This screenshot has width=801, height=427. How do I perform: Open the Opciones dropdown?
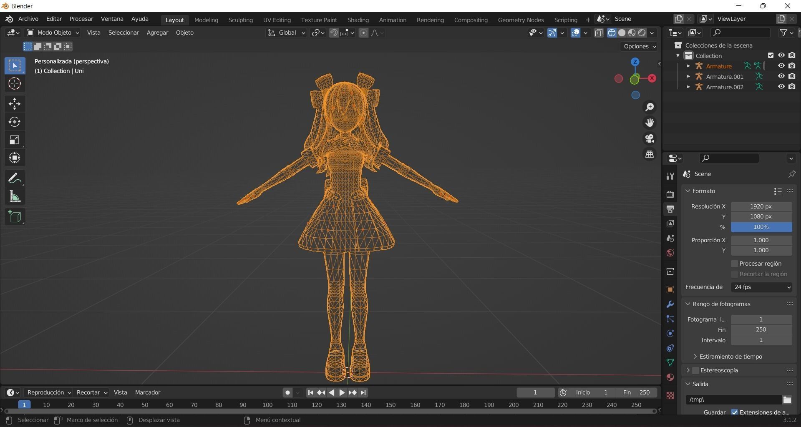(x=639, y=46)
